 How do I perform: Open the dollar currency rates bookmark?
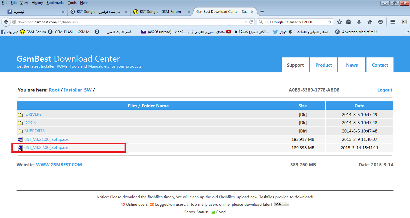pos(310,32)
